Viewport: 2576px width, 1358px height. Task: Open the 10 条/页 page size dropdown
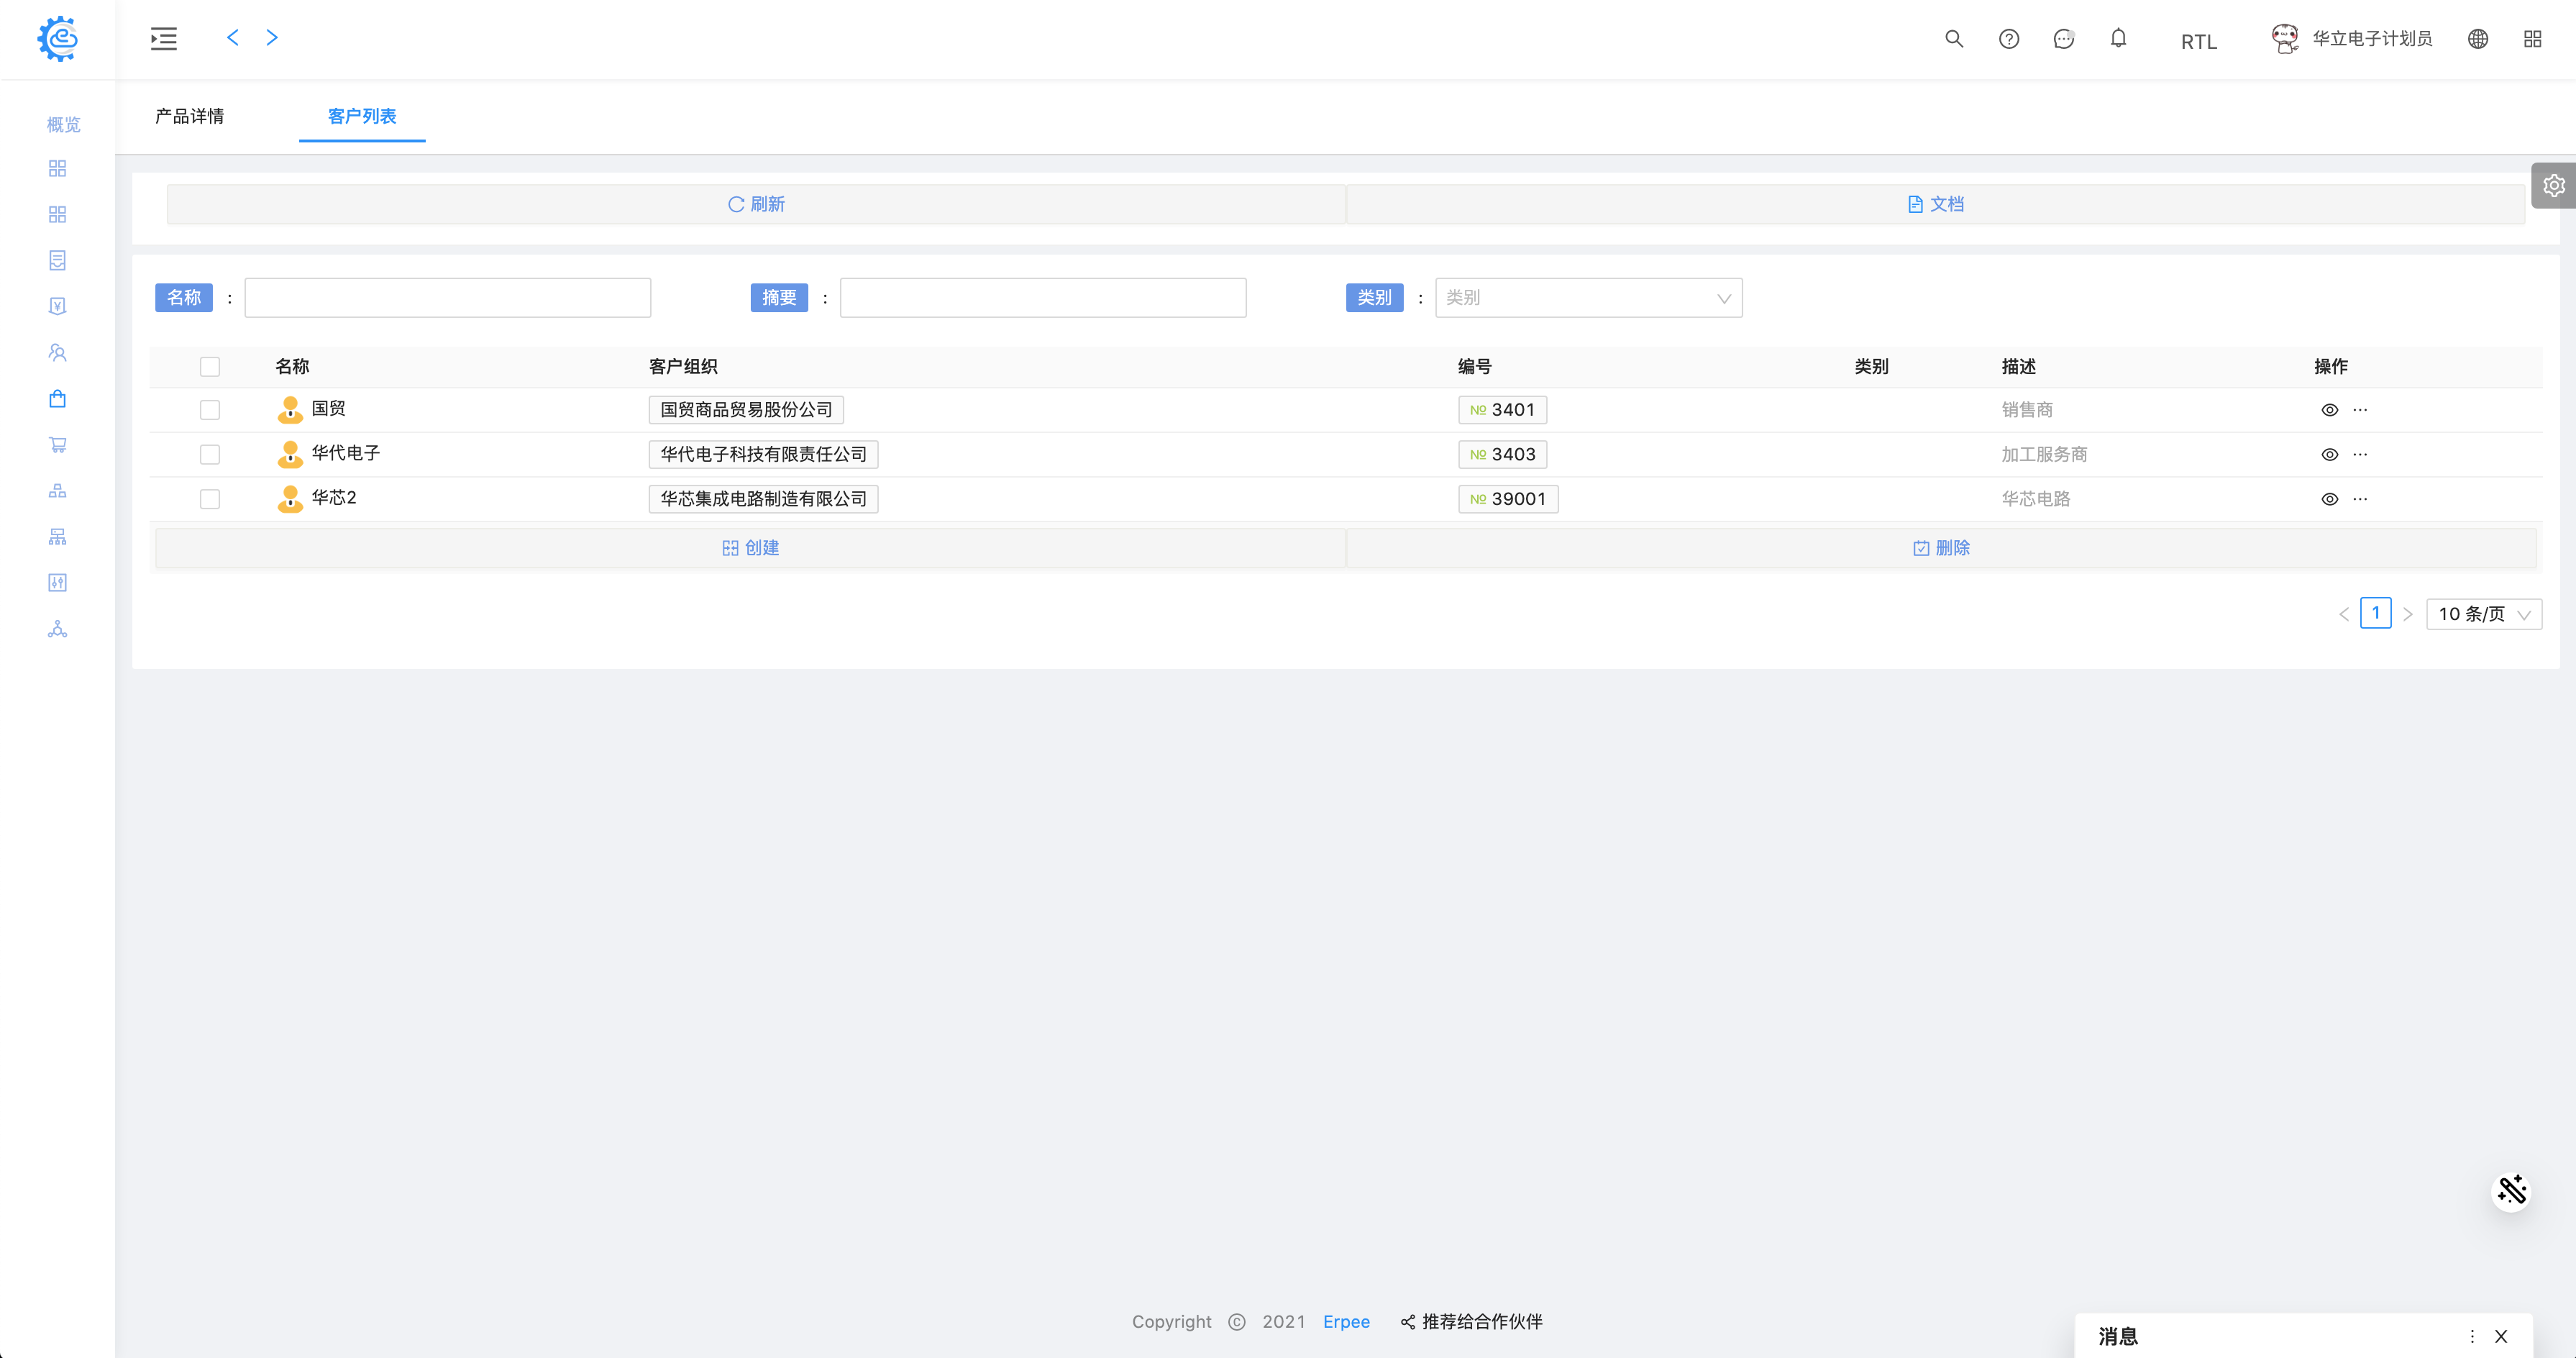tap(2483, 614)
